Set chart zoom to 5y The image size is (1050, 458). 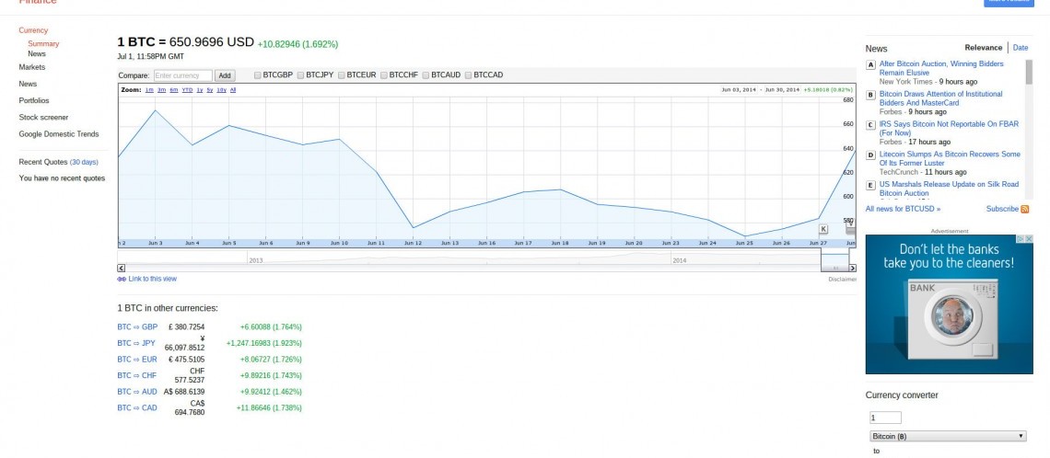coord(210,89)
